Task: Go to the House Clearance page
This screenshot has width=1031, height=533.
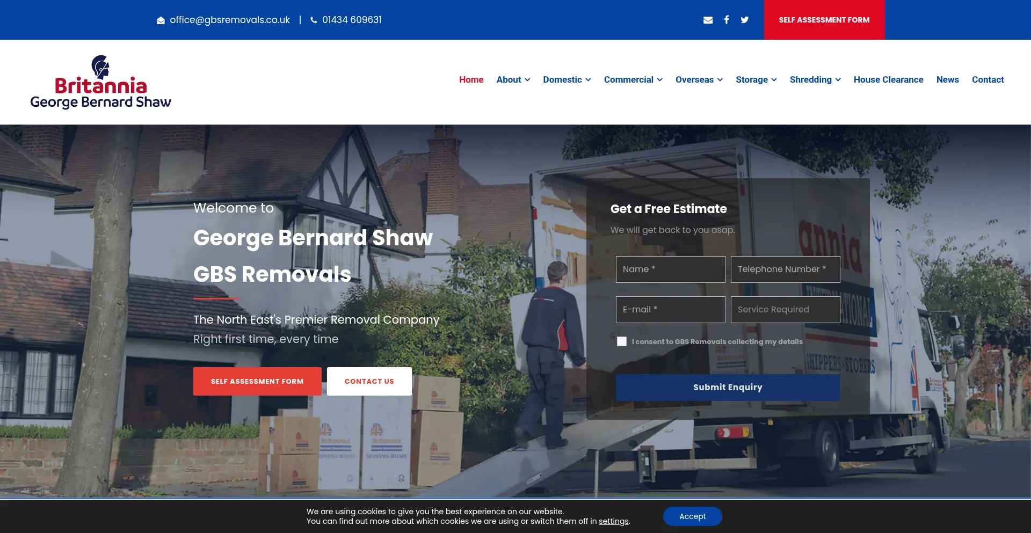Action: 888,79
